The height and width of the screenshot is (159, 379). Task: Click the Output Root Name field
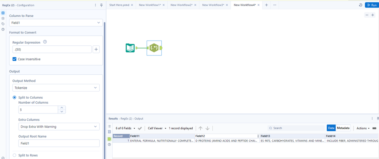coord(59,143)
